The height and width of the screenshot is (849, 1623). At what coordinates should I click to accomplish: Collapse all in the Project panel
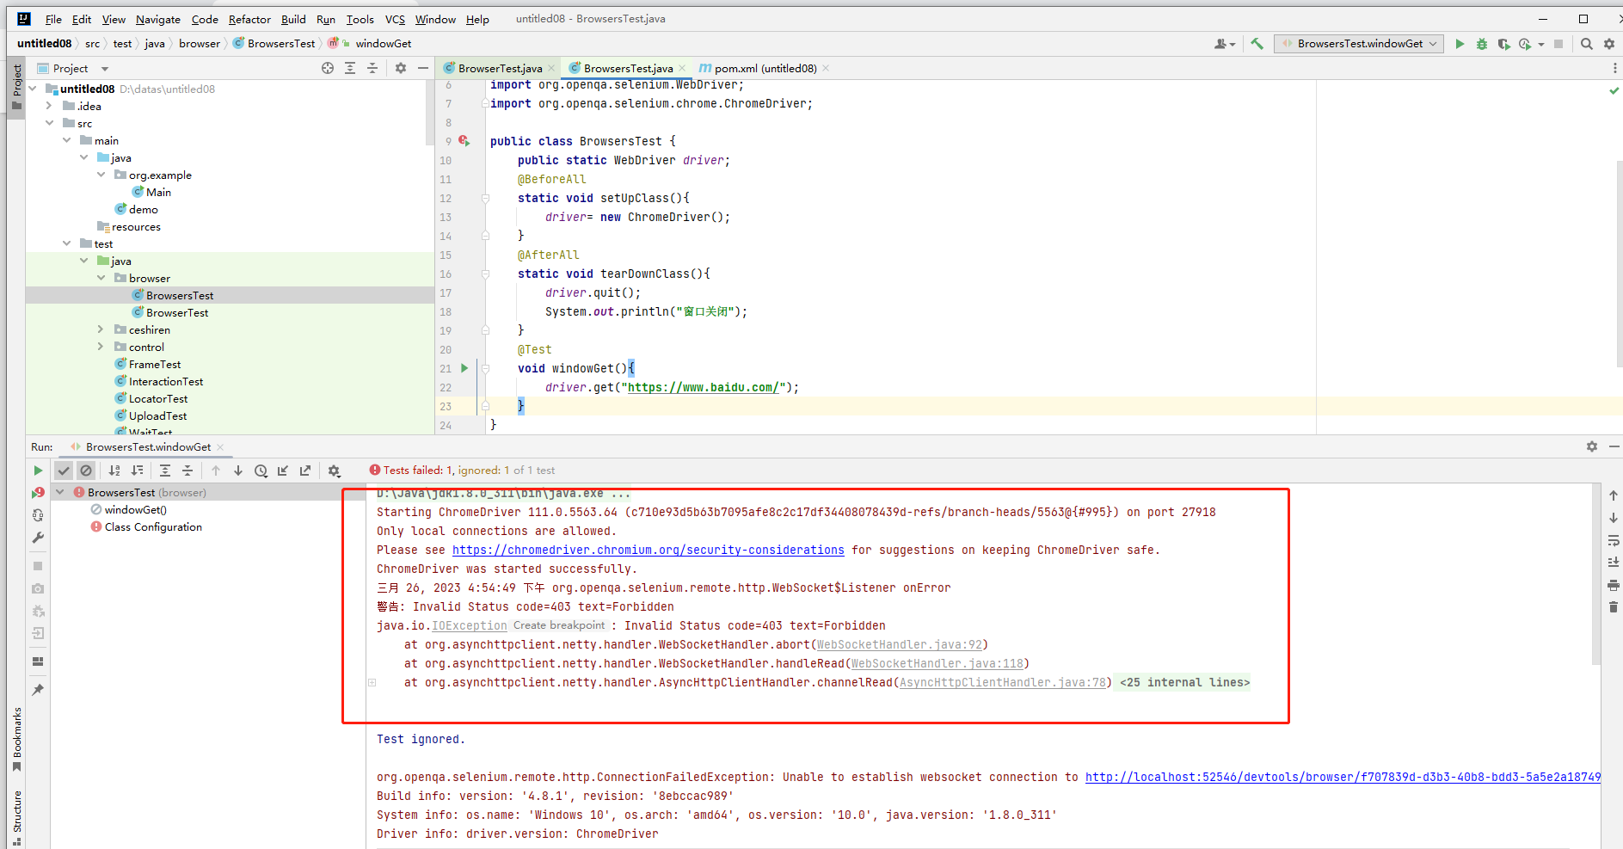(372, 68)
